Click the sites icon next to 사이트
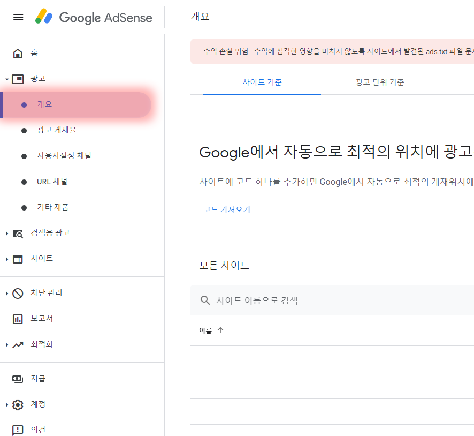474x436 pixels. (x=18, y=259)
